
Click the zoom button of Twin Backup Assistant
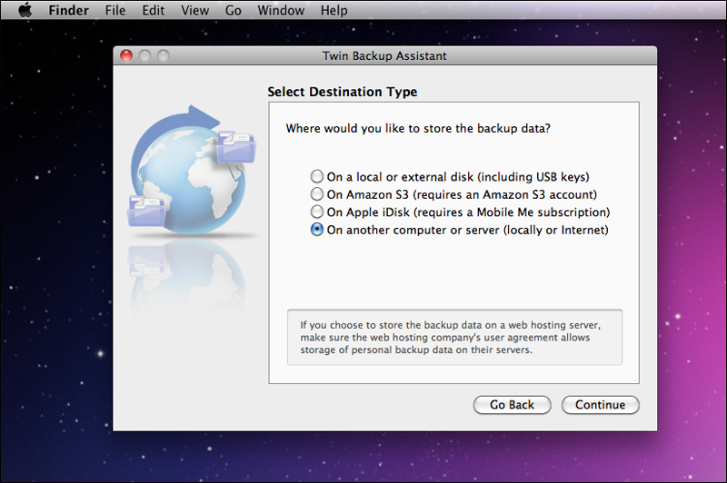[164, 56]
